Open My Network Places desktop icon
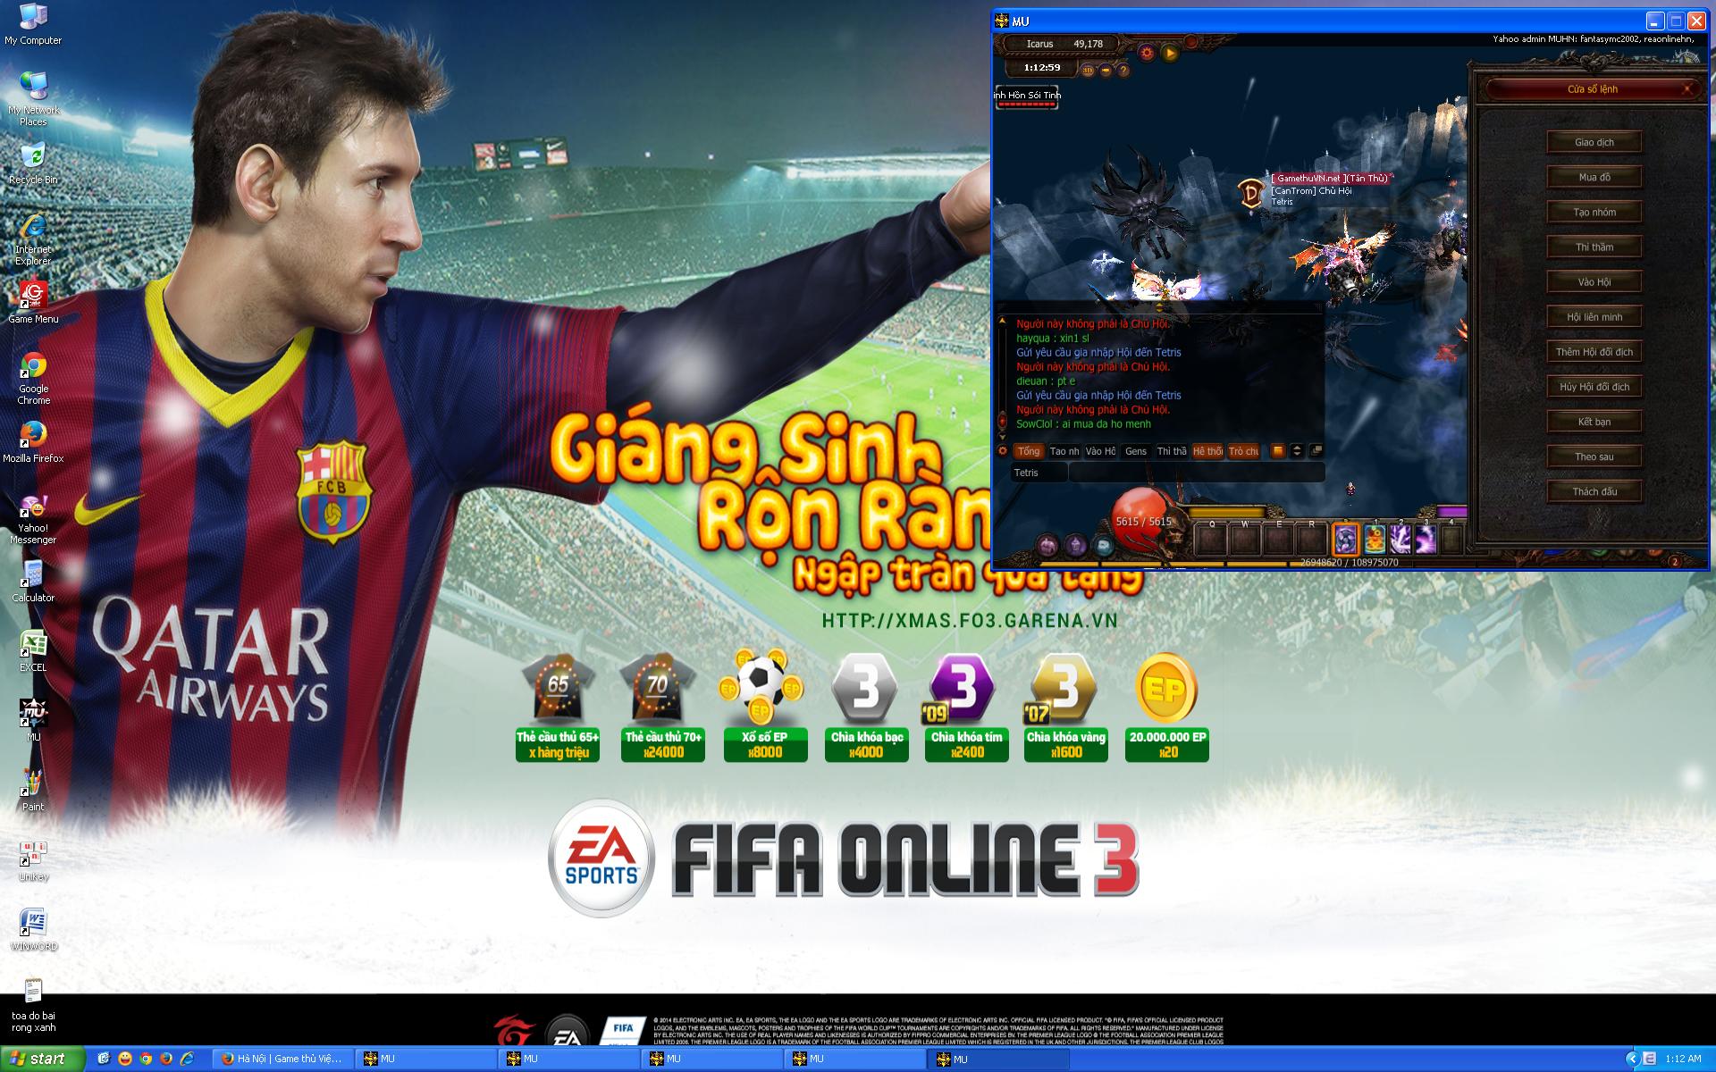This screenshot has width=1716, height=1072. [33, 97]
